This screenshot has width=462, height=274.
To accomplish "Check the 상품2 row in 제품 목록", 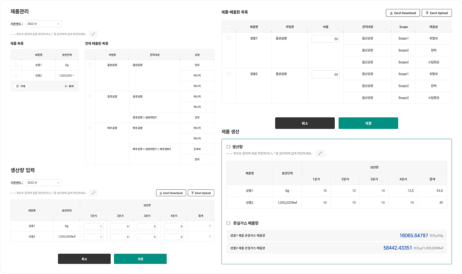I will 16,75.
